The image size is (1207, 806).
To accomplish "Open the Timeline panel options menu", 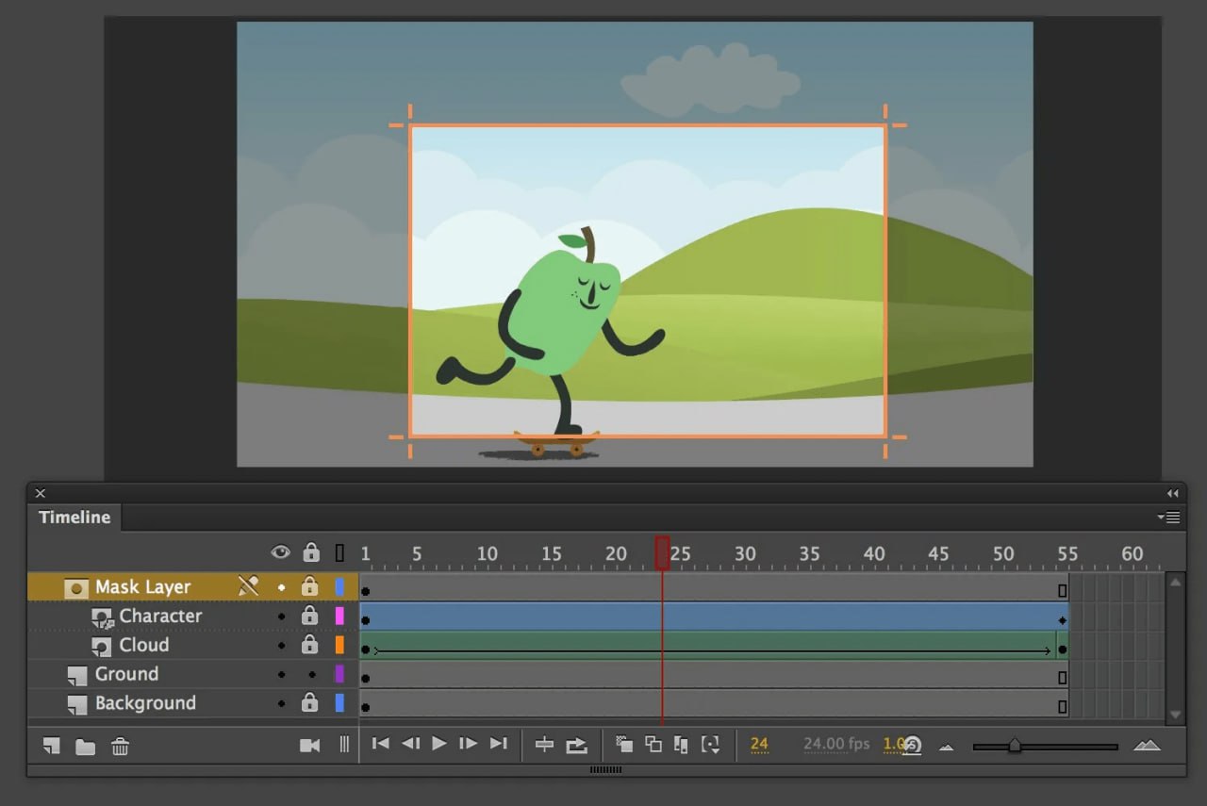I will coord(1168,517).
